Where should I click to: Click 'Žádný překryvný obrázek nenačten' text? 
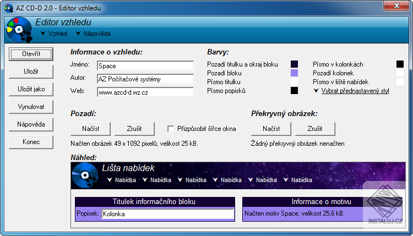tap(297, 144)
